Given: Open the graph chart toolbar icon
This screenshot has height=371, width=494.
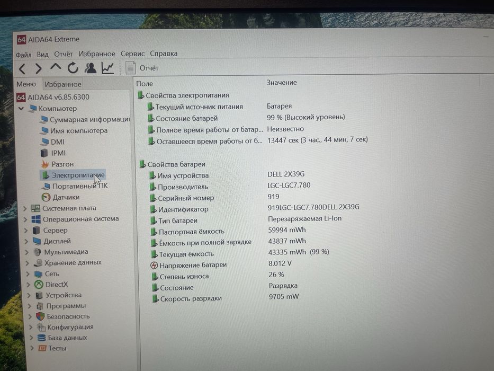Looking at the screenshot, I should [107, 68].
